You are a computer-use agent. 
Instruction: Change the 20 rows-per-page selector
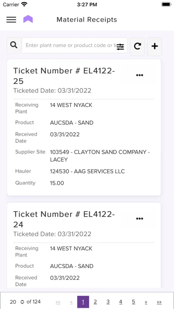click(17, 302)
